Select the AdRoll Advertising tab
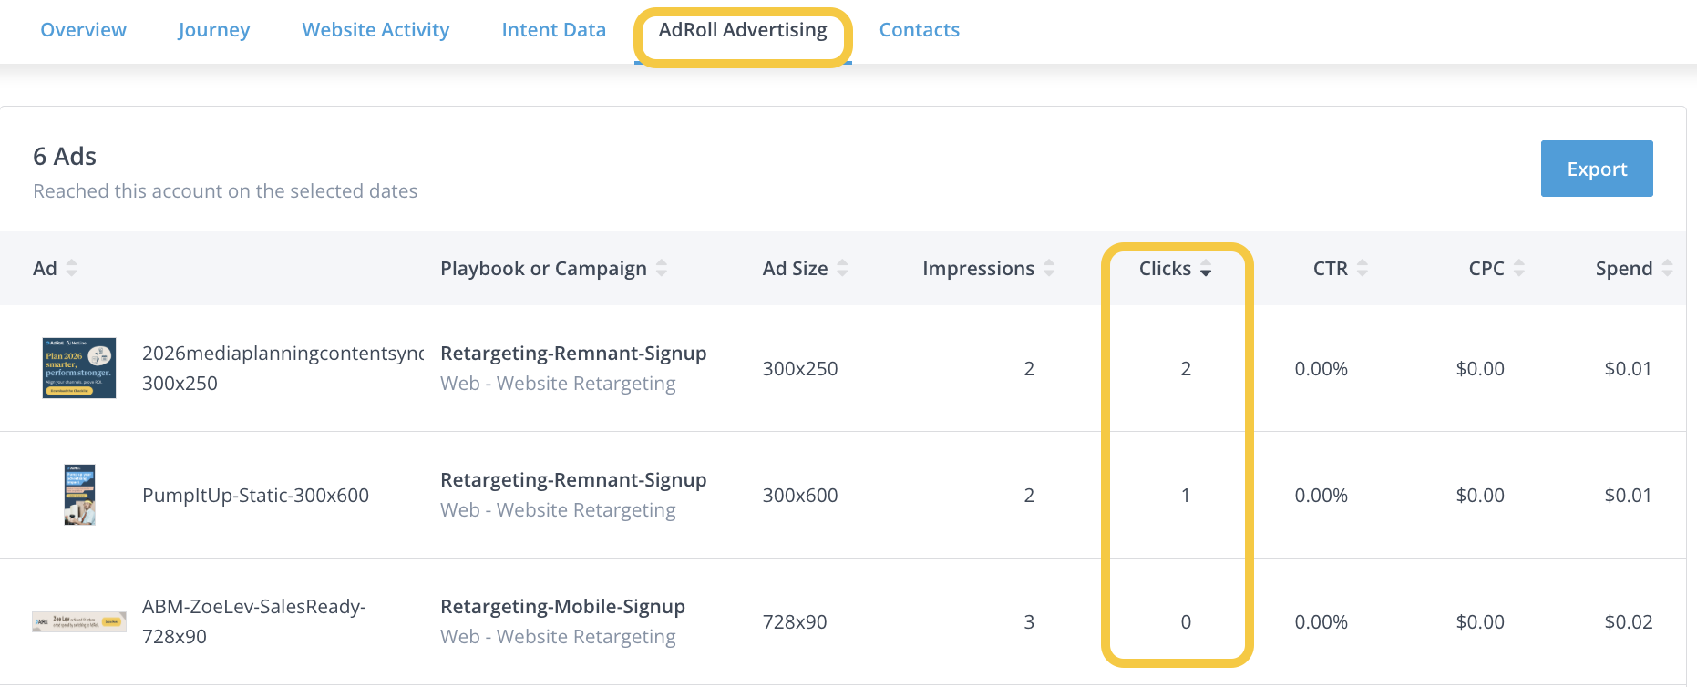Screen dimensions: 1697x687 coord(743,30)
